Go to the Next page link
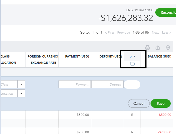176x134 pixels. point(155,33)
